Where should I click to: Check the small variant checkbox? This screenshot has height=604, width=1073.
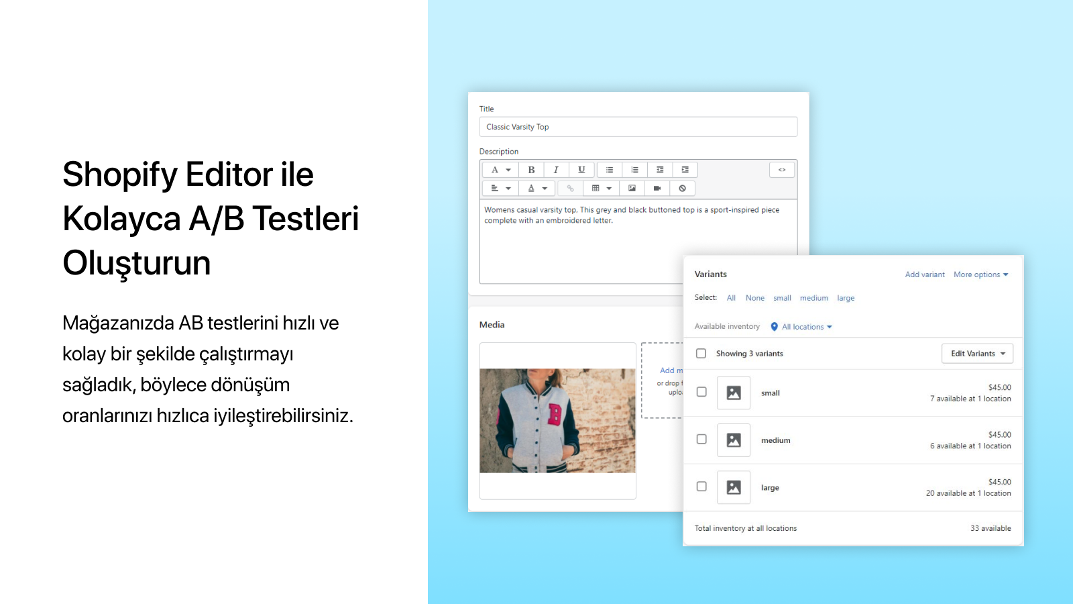pyautogui.click(x=701, y=392)
